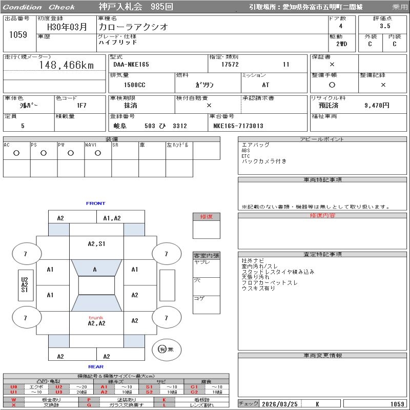
Task: Select the front bumper section marked A1,A2
Action: 112,218
